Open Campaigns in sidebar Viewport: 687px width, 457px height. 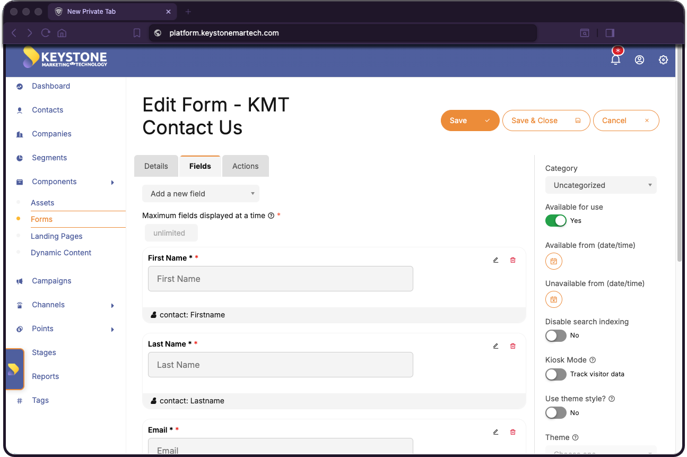pyautogui.click(x=51, y=281)
